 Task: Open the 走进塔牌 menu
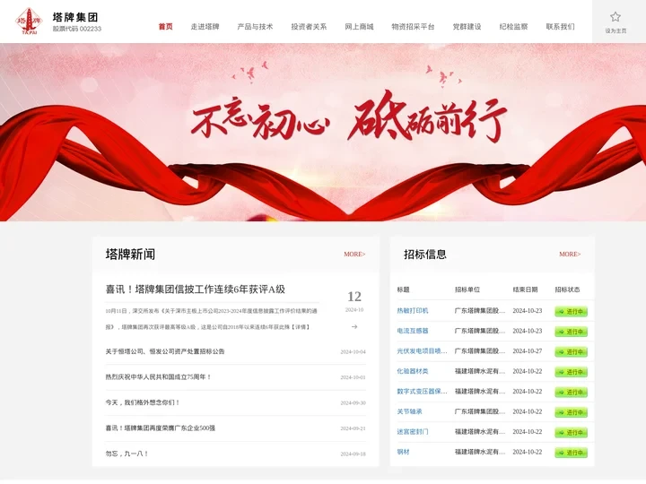(x=205, y=27)
